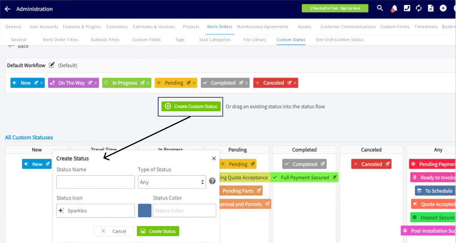Image resolution: width=456 pixels, height=243 pixels.
Task: Open the File Library subtab
Action: coord(255,39)
